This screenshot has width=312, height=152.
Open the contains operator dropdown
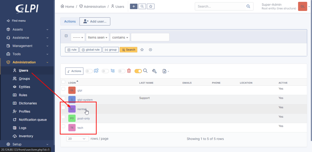[120, 37]
